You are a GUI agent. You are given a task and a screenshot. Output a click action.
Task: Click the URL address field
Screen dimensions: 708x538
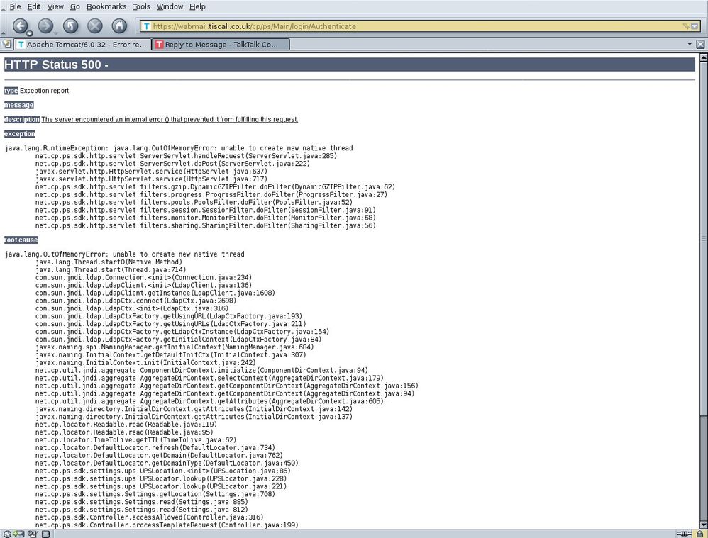[x=411, y=26]
